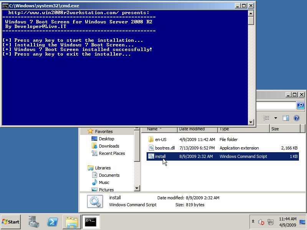This screenshot has height=230, width=307.
Task: Open the Pictures library
Action: tap(106, 189)
